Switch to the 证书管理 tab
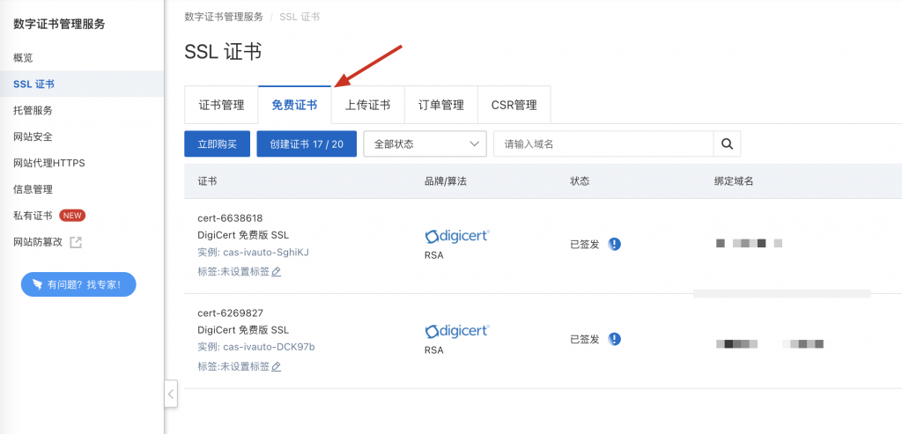Viewport: 902px width, 434px height. click(x=221, y=105)
